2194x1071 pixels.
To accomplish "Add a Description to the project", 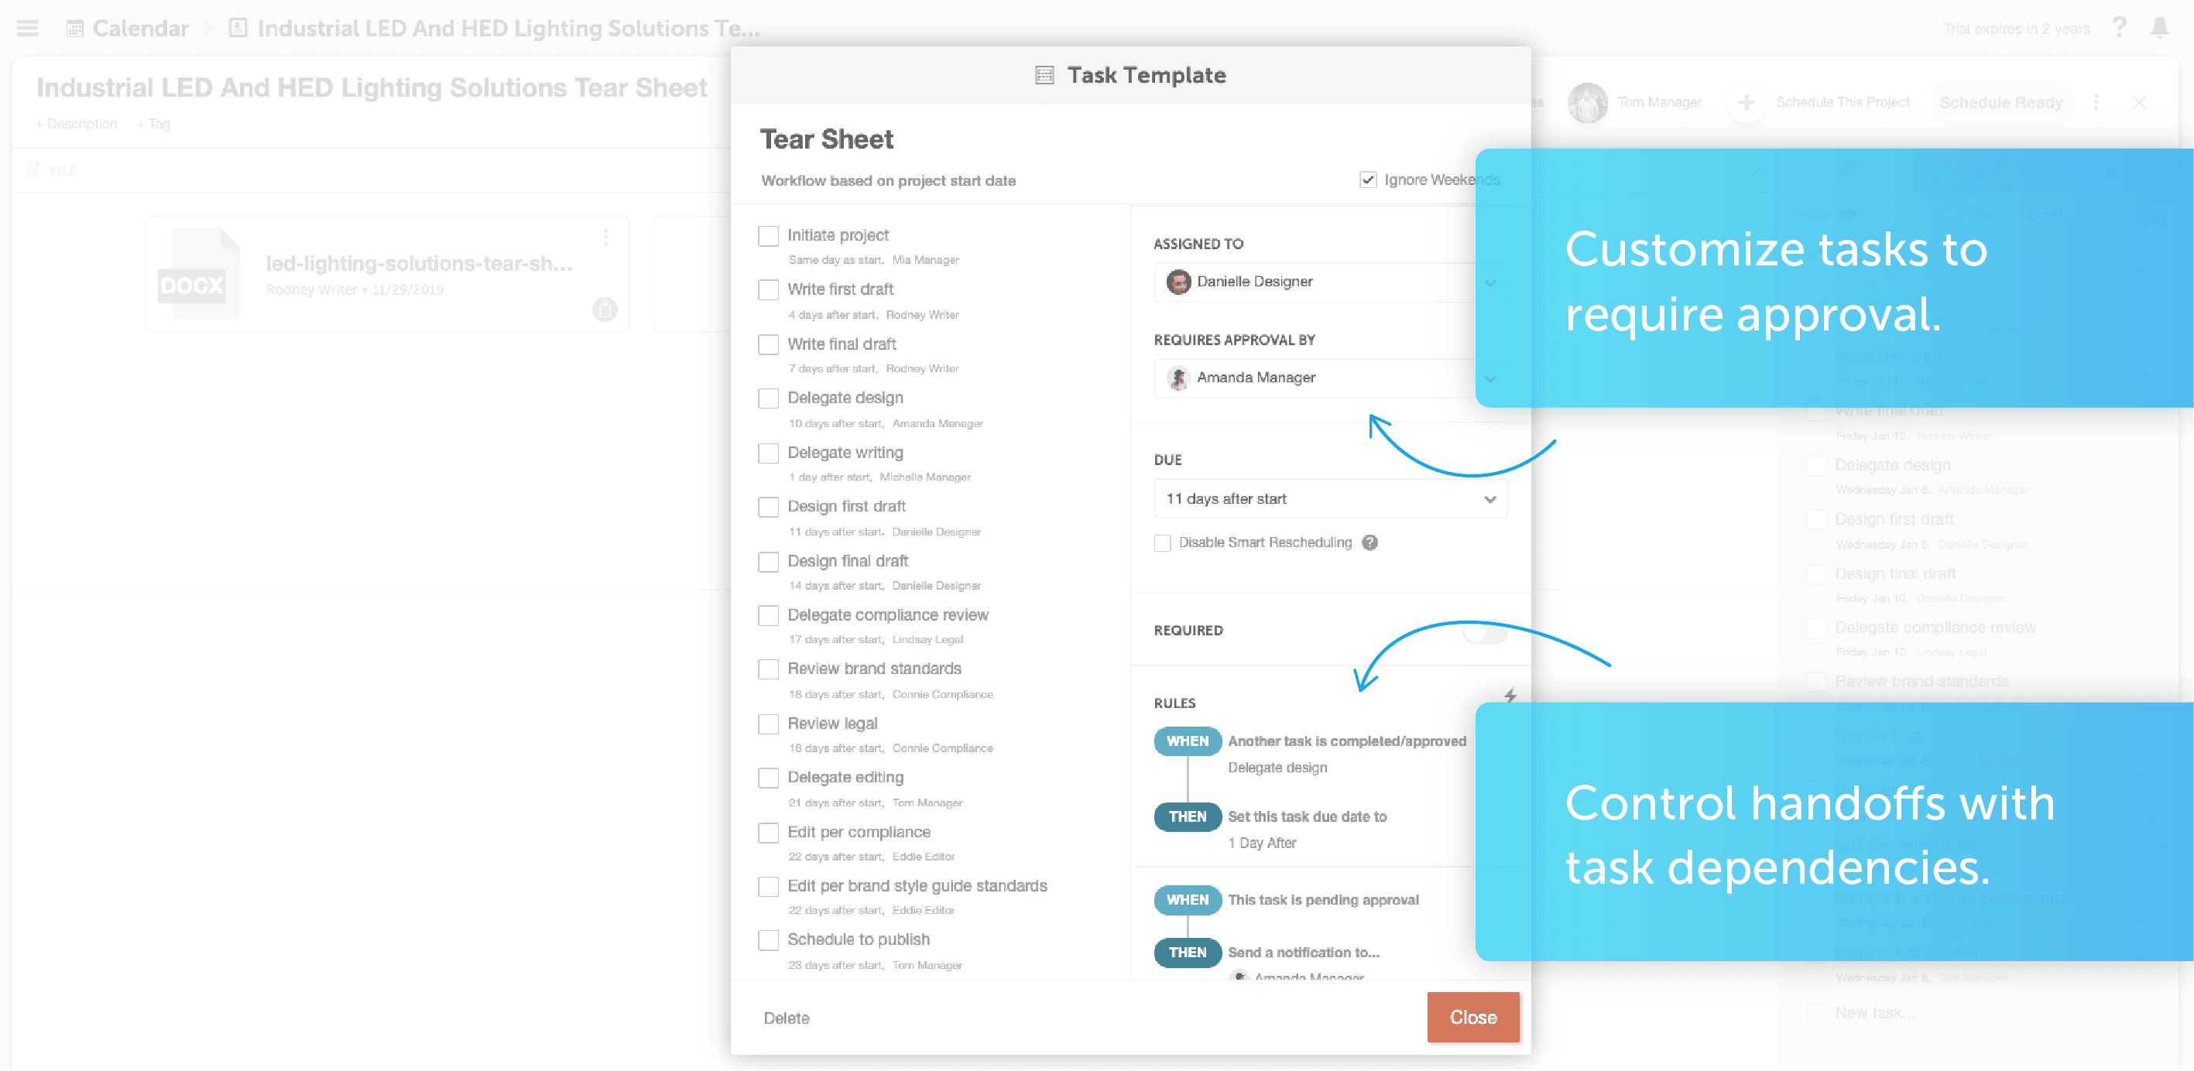I will pos(77,125).
